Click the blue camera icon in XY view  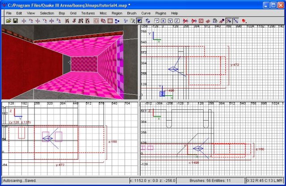point(173,69)
